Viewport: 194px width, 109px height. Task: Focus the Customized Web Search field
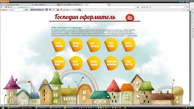[x=168, y=7]
